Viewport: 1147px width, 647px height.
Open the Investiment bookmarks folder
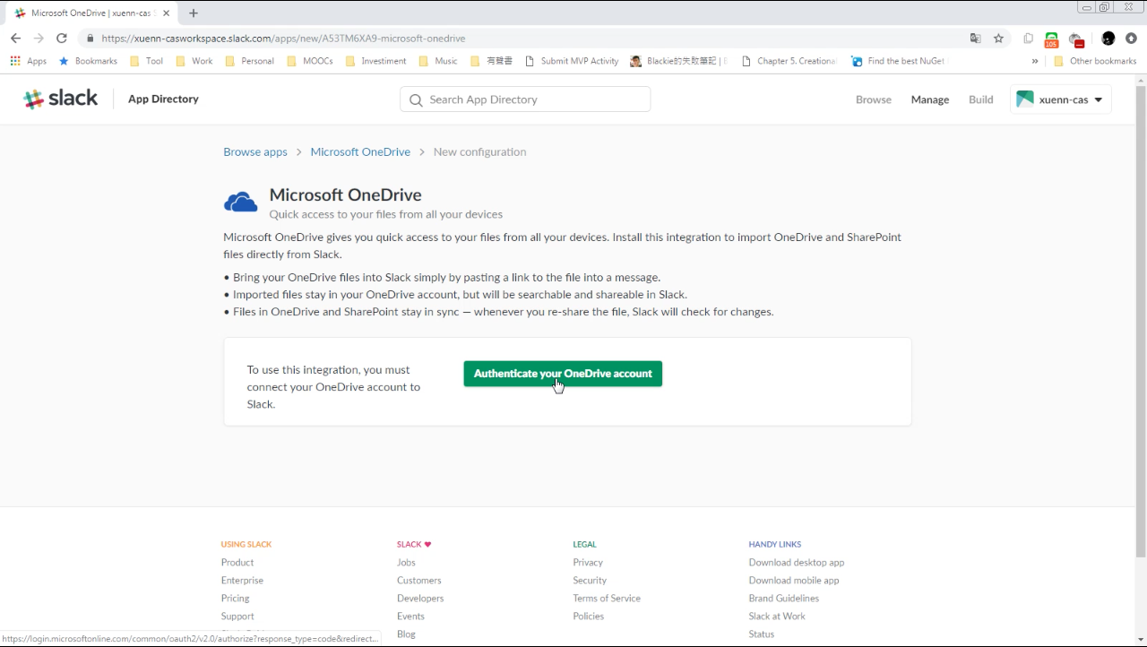tap(375, 61)
